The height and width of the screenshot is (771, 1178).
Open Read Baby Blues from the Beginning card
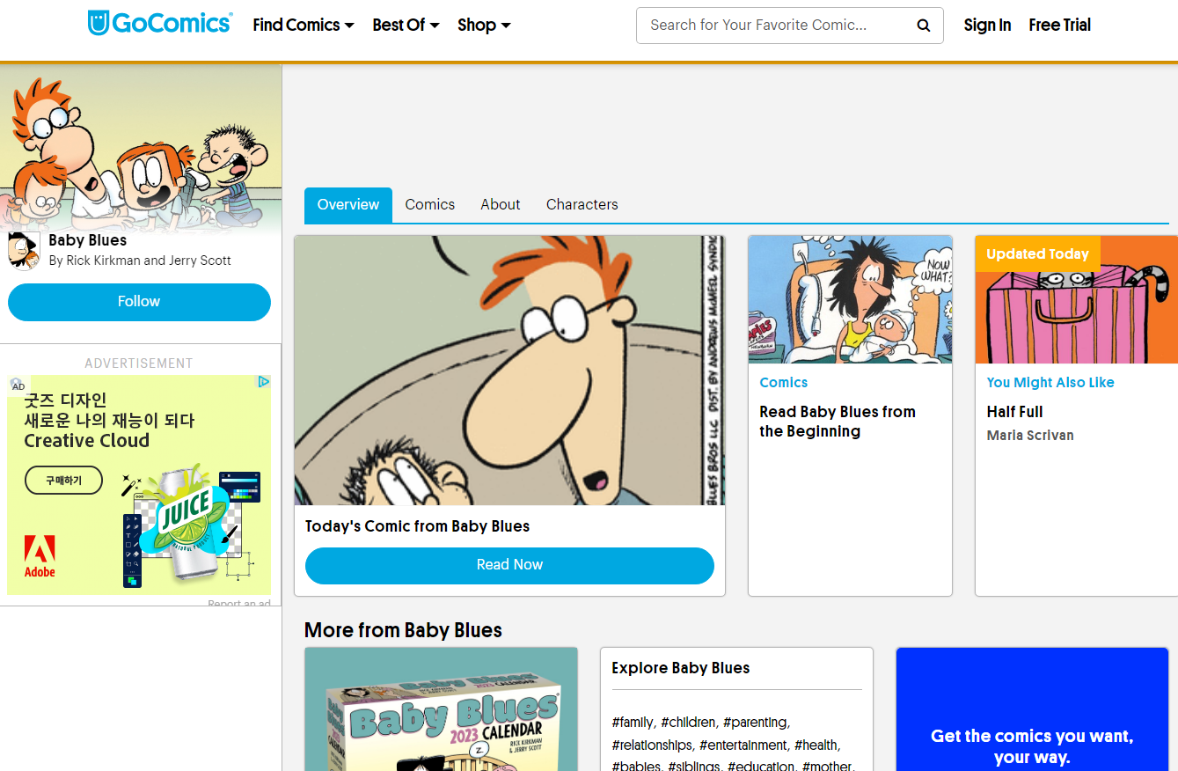[x=850, y=415]
